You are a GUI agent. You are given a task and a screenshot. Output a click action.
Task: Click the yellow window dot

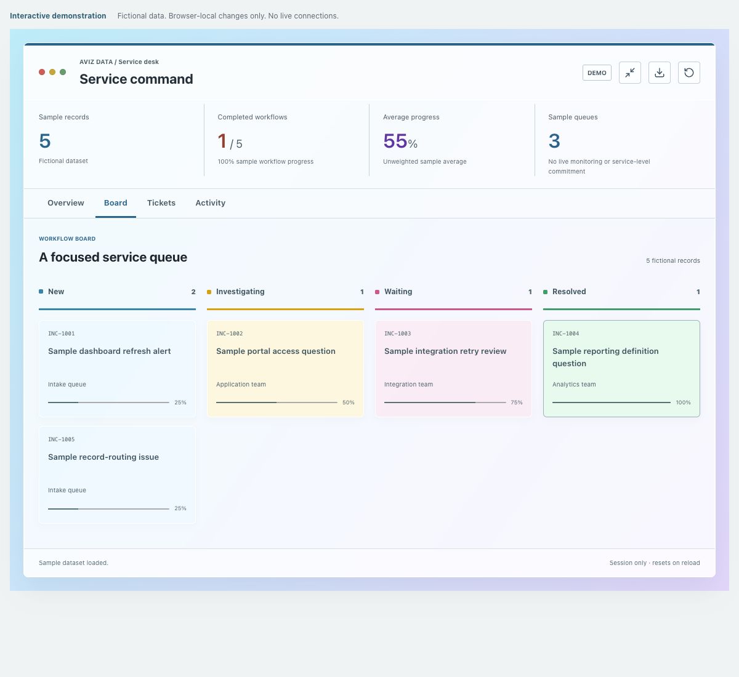coord(52,72)
